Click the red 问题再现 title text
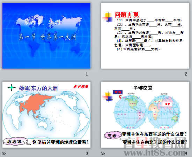This screenshot has width=192, height=157. pos(126,15)
